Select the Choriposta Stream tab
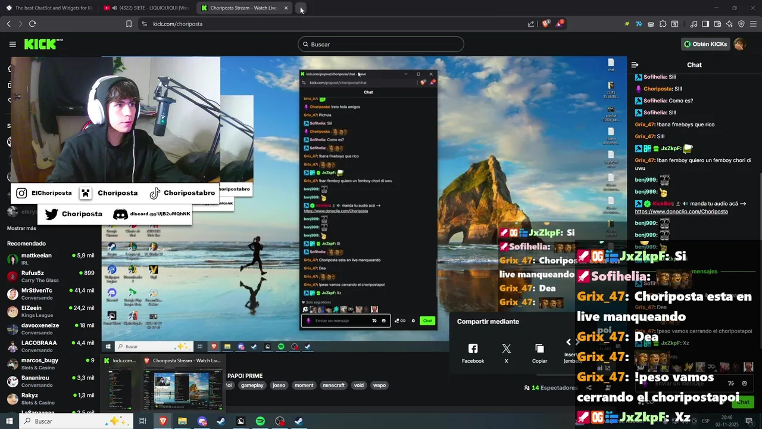 click(x=244, y=8)
